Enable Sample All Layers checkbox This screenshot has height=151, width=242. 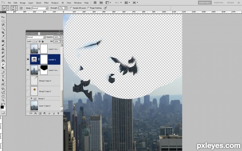71,8
